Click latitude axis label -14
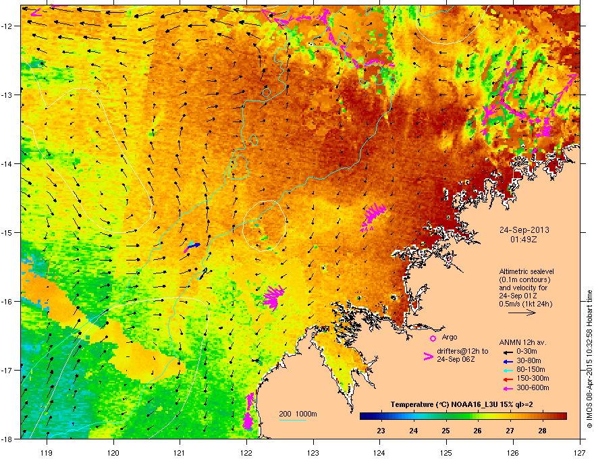The image size is (594, 459). tap(7, 163)
